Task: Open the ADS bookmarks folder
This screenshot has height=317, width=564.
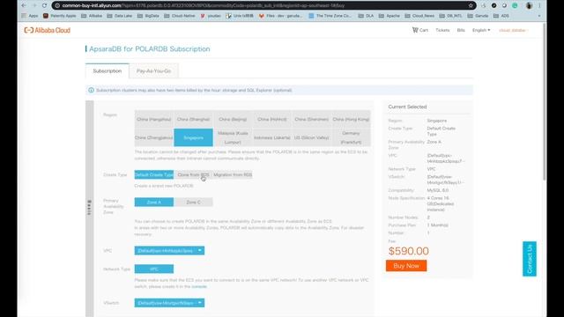Action: click(501, 16)
